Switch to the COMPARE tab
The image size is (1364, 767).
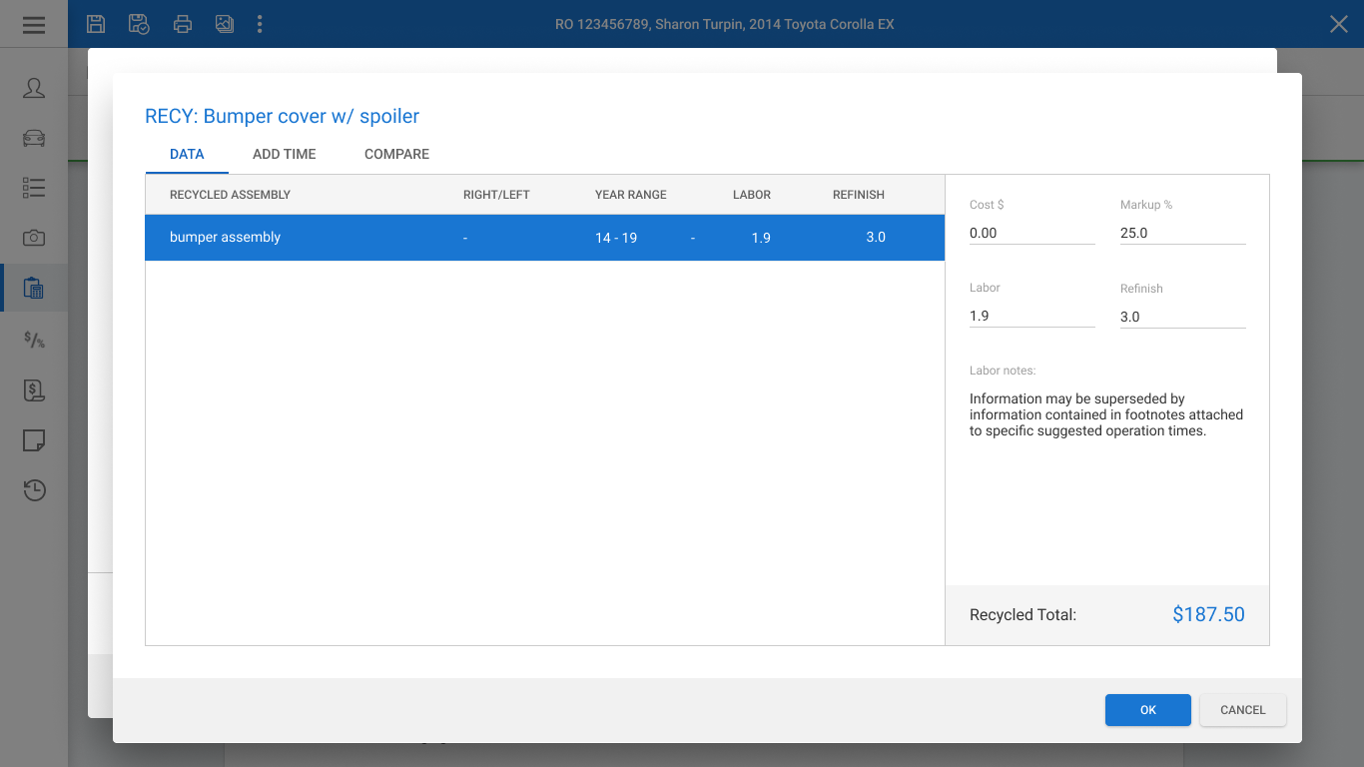pos(396,154)
